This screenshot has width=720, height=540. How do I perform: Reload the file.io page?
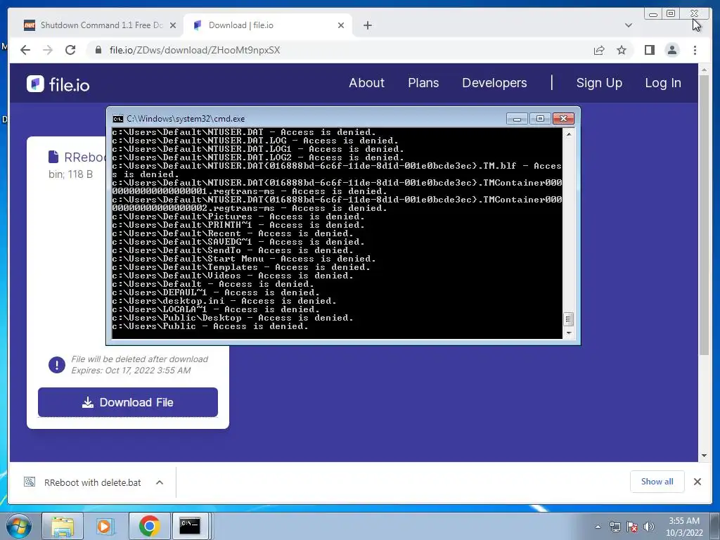(x=70, y=50)
